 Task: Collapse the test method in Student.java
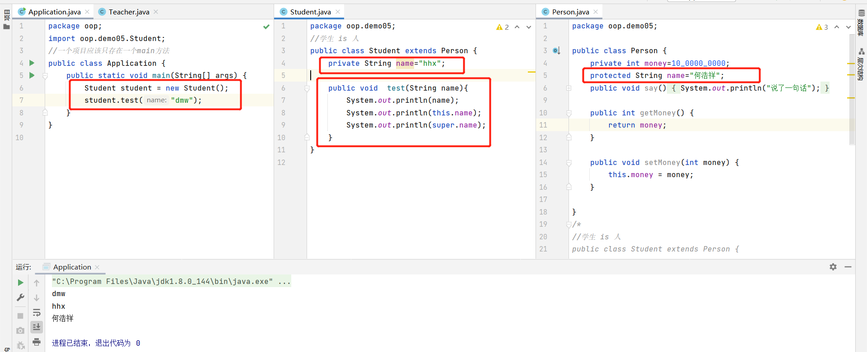coord(307,88)
